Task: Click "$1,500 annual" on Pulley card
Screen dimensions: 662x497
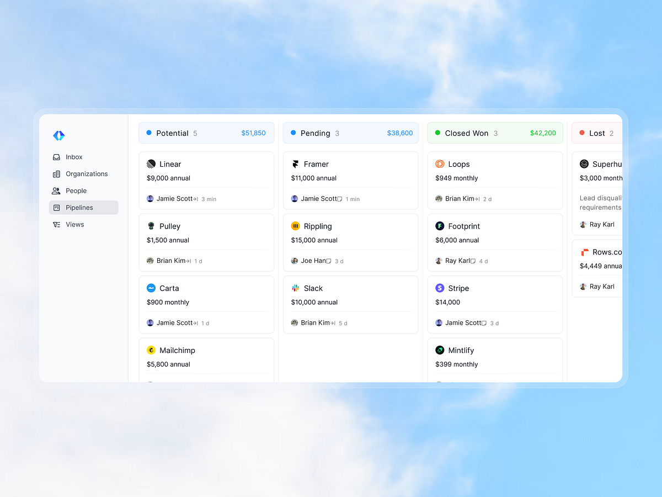Action: click(168, 240)
